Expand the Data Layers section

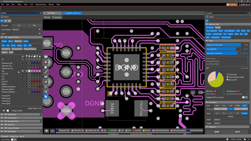[x=2, y=131]
